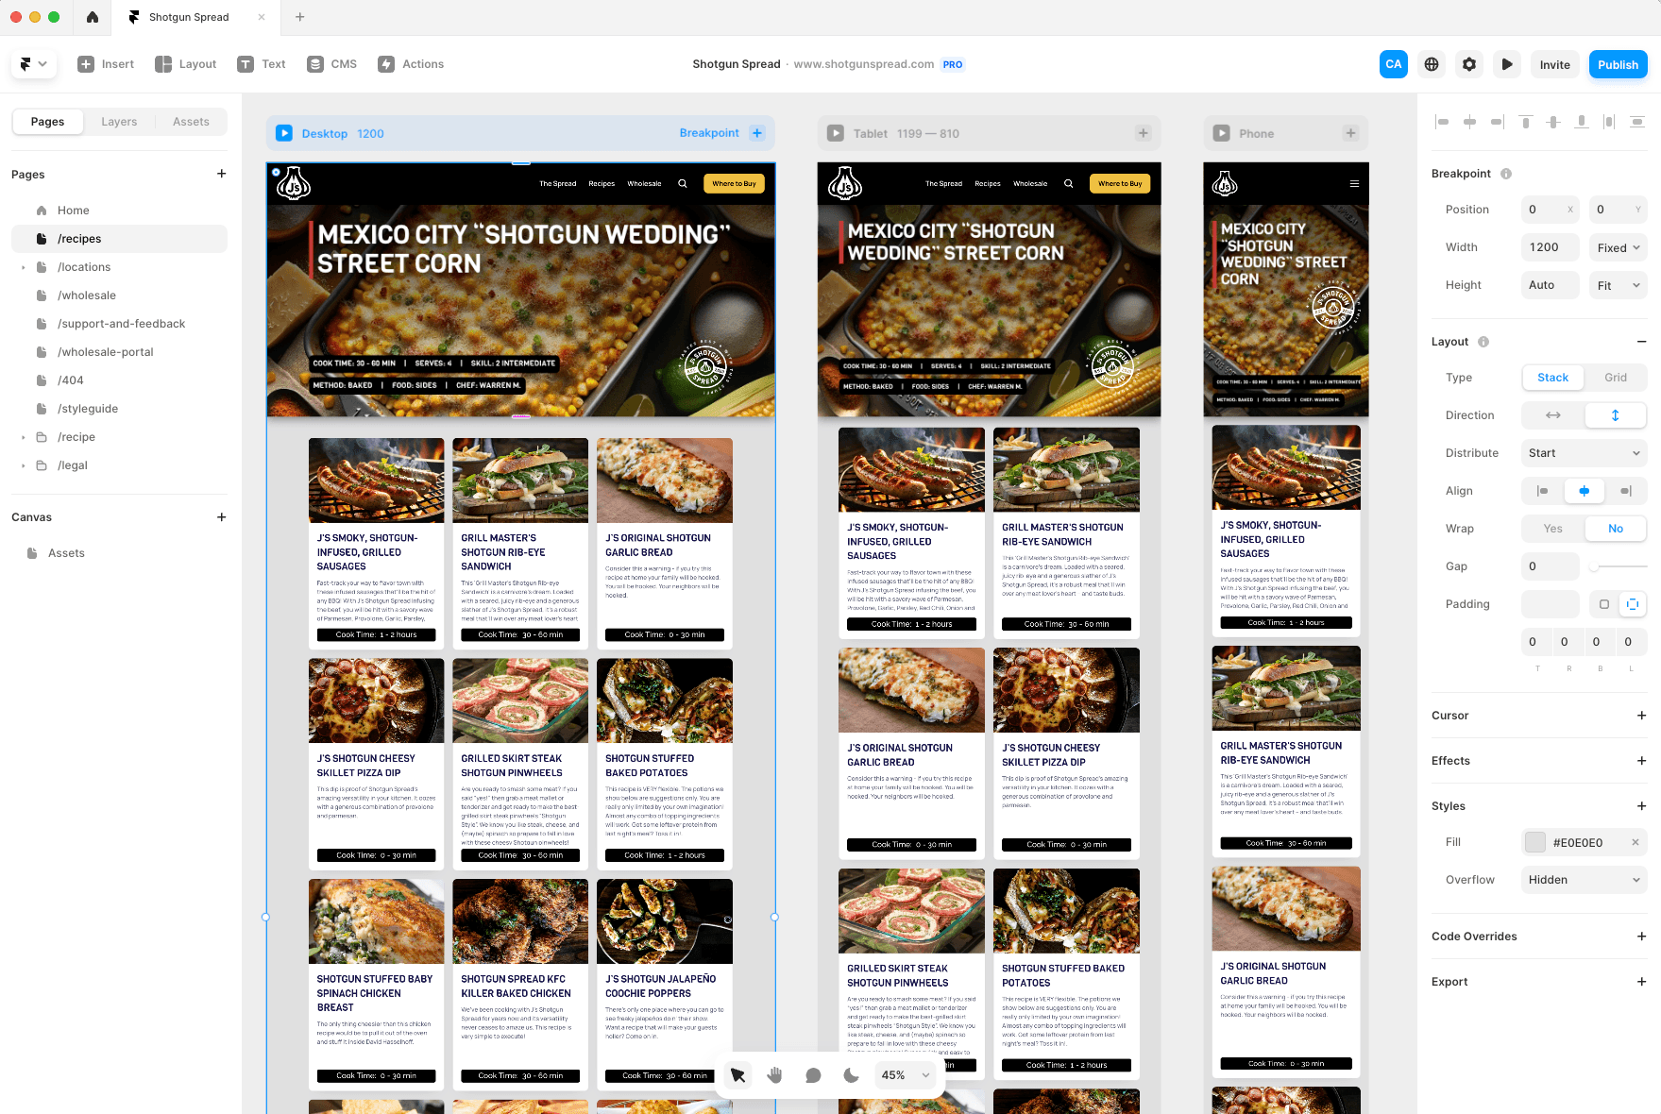Set Align to center
Image resolution: width=1661 pixels, height=1114 pixels.
point(1584,491)
